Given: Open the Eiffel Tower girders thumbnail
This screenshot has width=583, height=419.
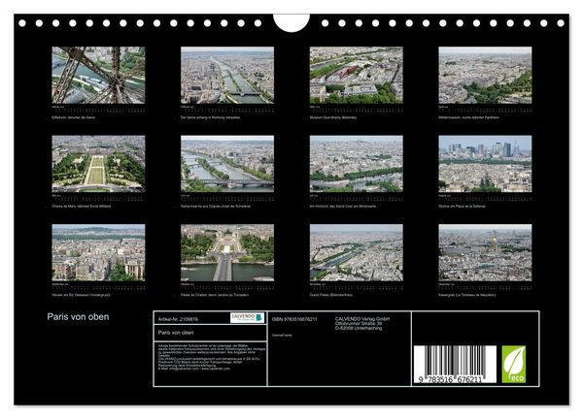Looking at the screenshot, I should (x=98, y=75).
